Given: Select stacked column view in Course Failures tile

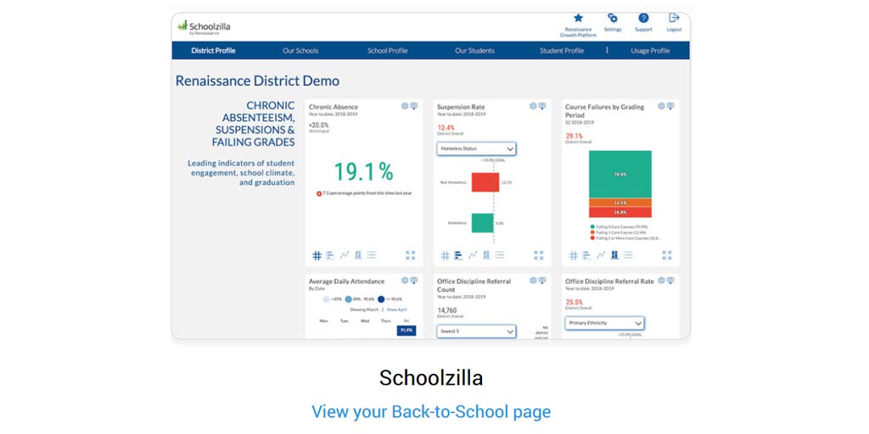Looking at the screenshot, I should click(614, 255).
